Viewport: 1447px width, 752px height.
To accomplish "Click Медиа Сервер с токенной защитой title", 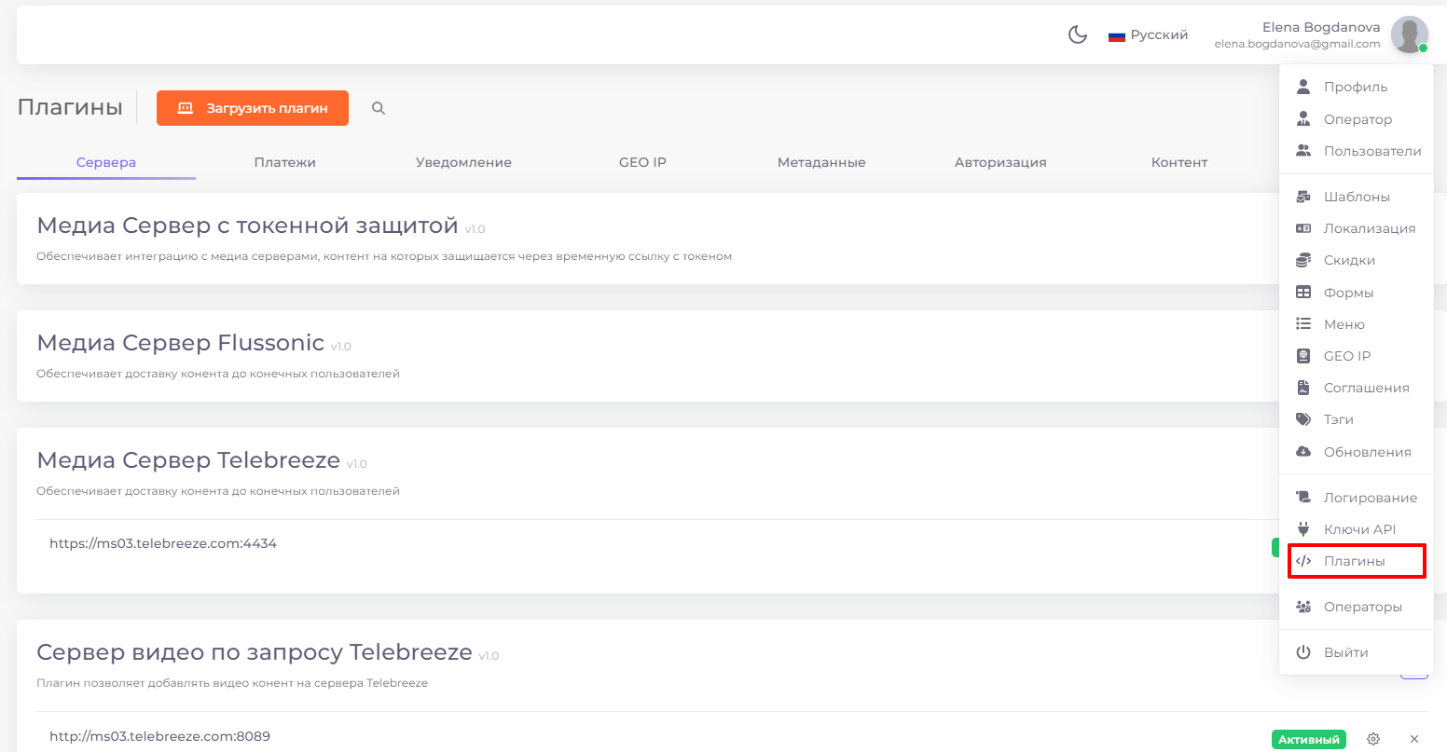I will click(247, 226).
